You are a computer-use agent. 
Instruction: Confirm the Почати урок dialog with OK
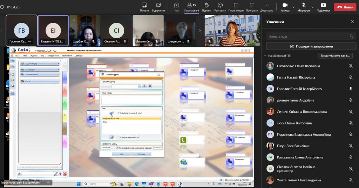[x=122, y=154]
